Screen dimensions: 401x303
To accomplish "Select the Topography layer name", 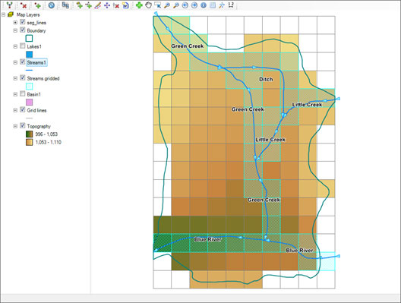I will tap(39, 126).
